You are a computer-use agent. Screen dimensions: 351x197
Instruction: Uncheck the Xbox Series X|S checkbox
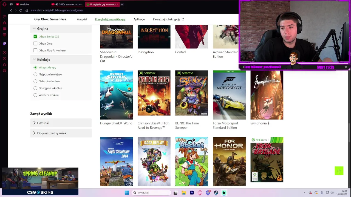tap(35, 36)
